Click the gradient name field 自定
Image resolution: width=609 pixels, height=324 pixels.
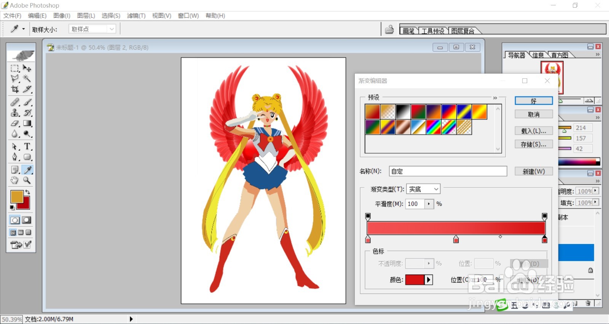(448, 171)
